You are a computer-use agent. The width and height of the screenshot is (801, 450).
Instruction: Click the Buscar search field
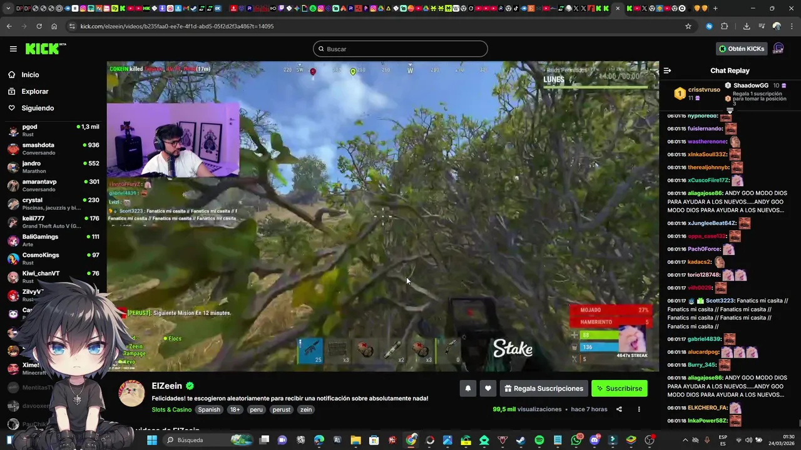(400, 49)
